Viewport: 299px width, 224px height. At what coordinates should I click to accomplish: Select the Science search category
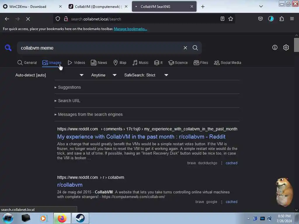[x=178, y=63]
